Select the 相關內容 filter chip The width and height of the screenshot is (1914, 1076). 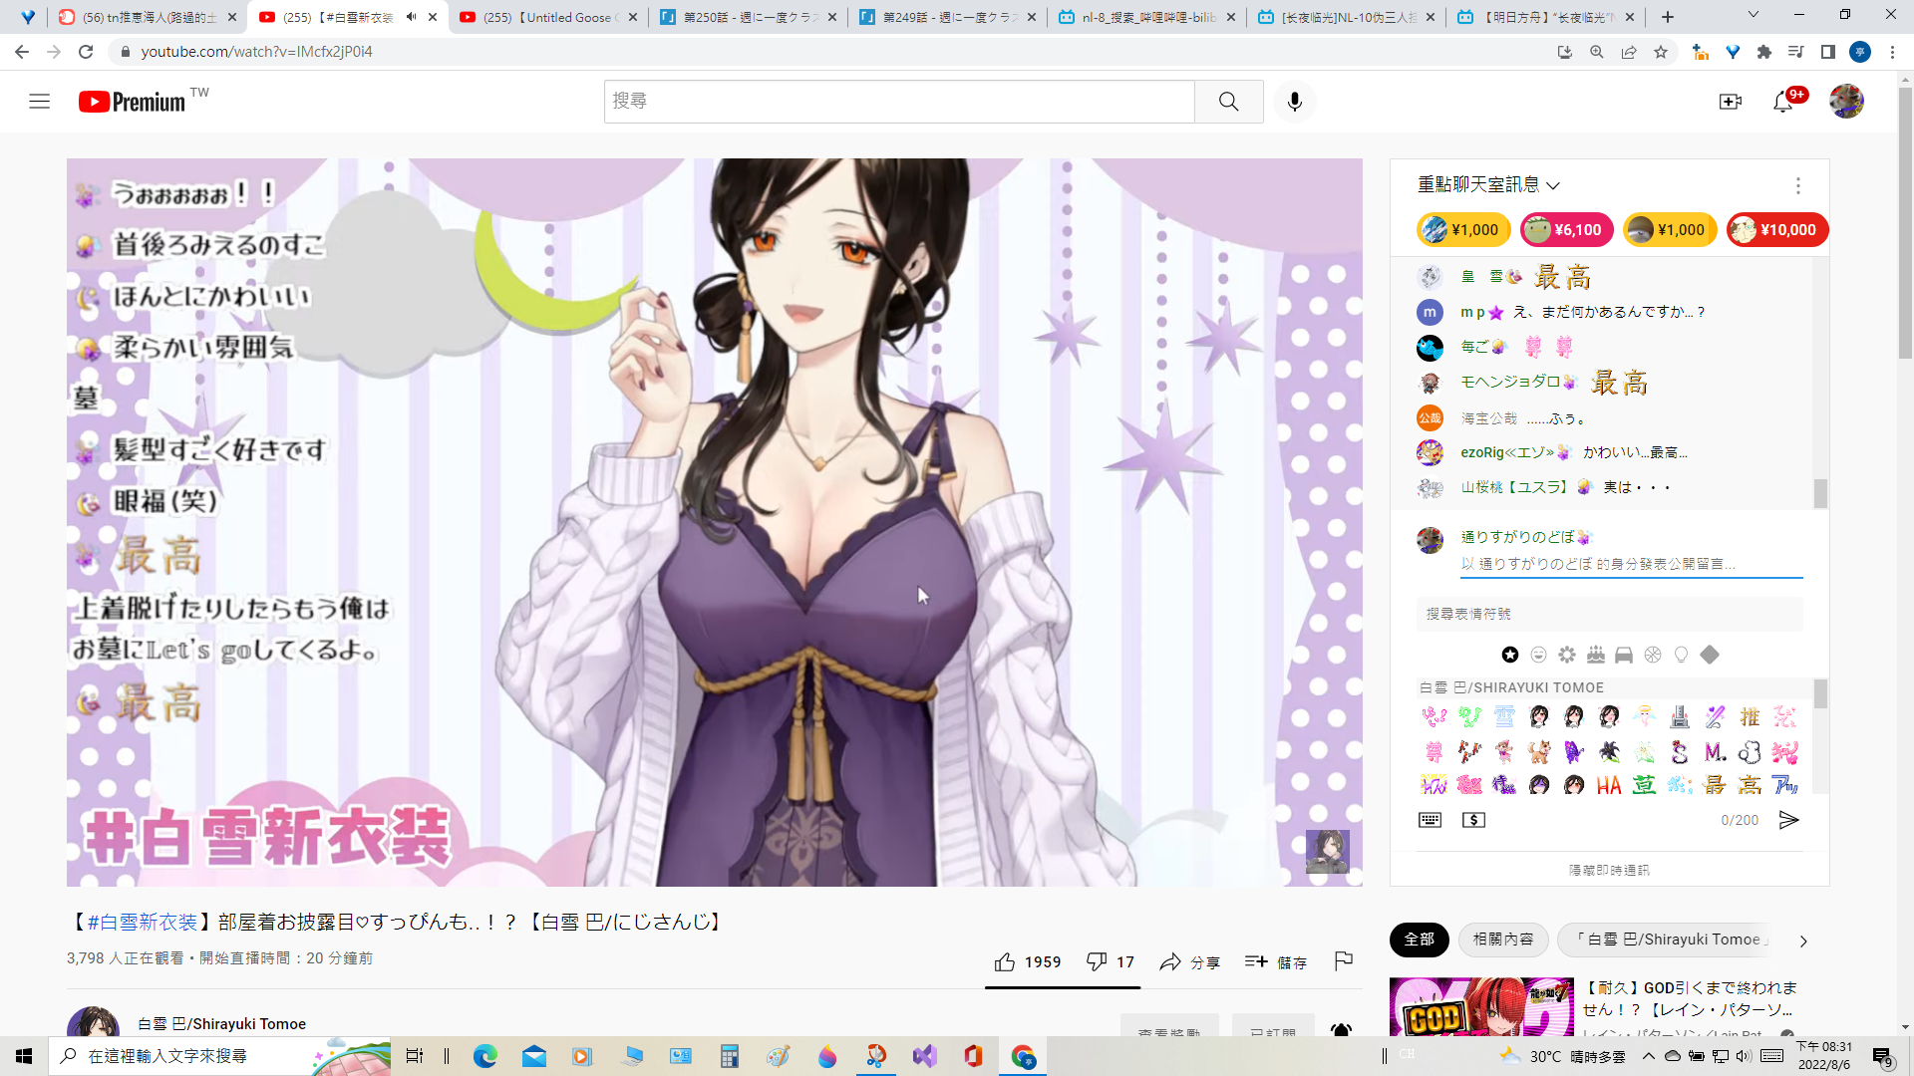(1503, 940)
